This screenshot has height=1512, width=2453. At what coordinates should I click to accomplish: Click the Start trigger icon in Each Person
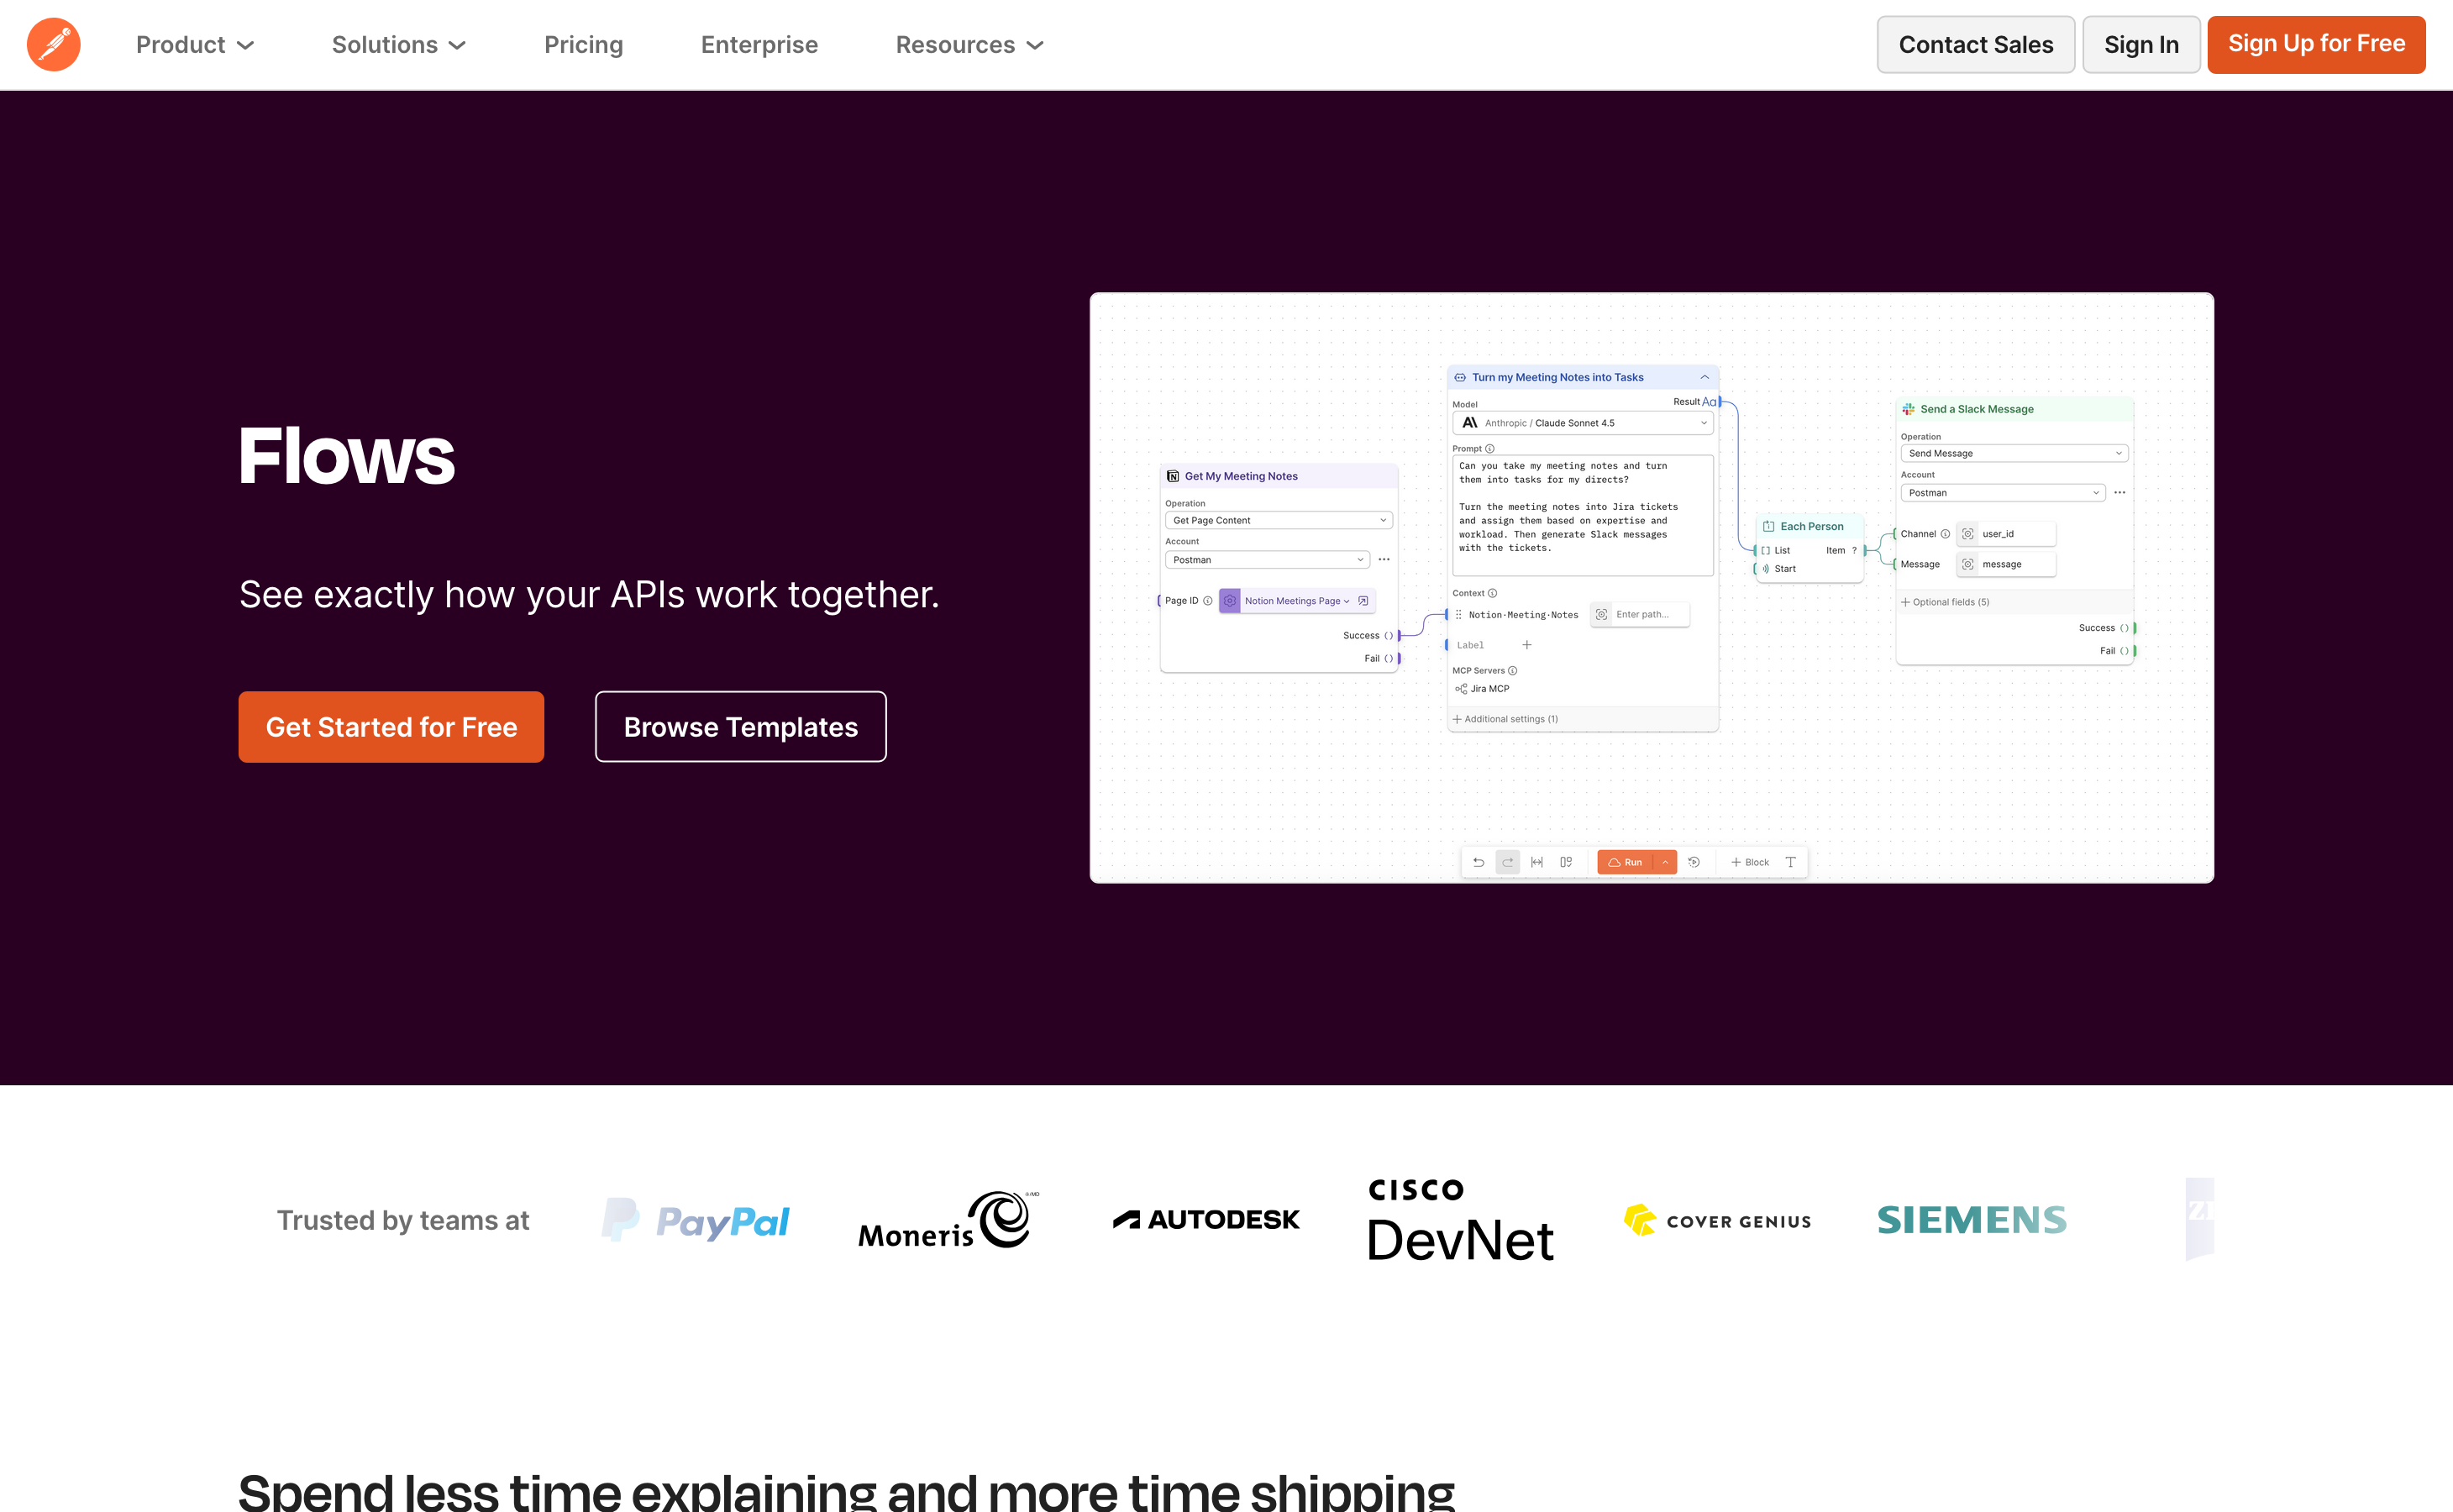pos(1766,569)
